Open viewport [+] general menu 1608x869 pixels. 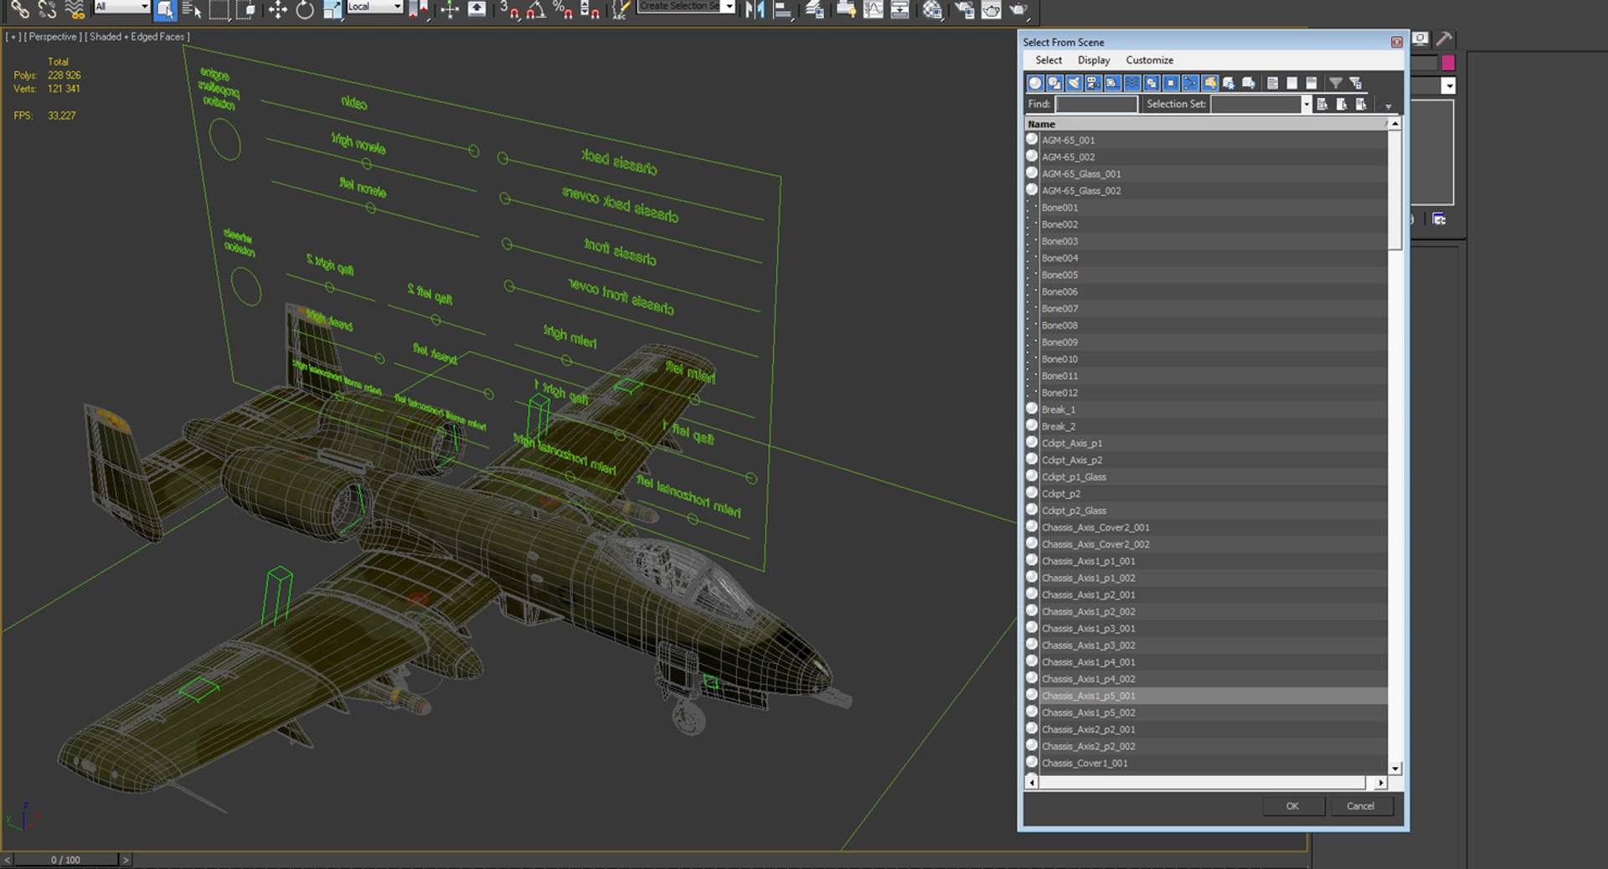[13, 37]
